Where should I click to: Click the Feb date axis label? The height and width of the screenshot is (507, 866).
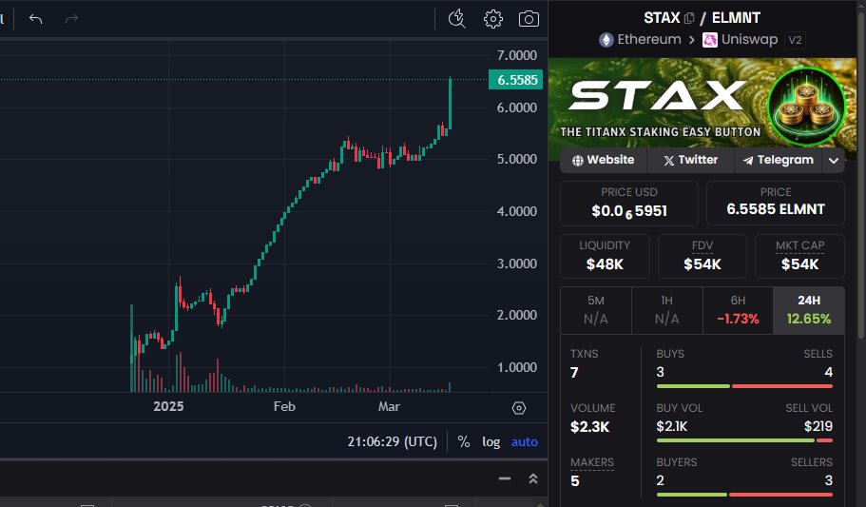click(x=284, y=407)
